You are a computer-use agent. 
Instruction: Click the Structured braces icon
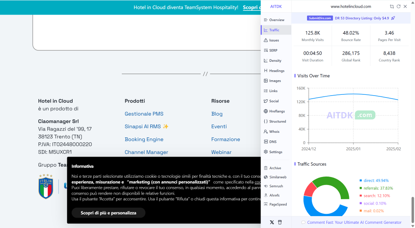(266, 121)
